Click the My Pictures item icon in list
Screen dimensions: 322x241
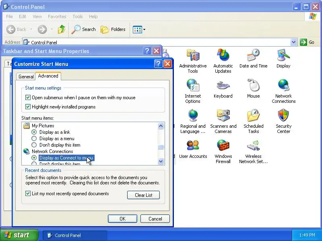27,126
